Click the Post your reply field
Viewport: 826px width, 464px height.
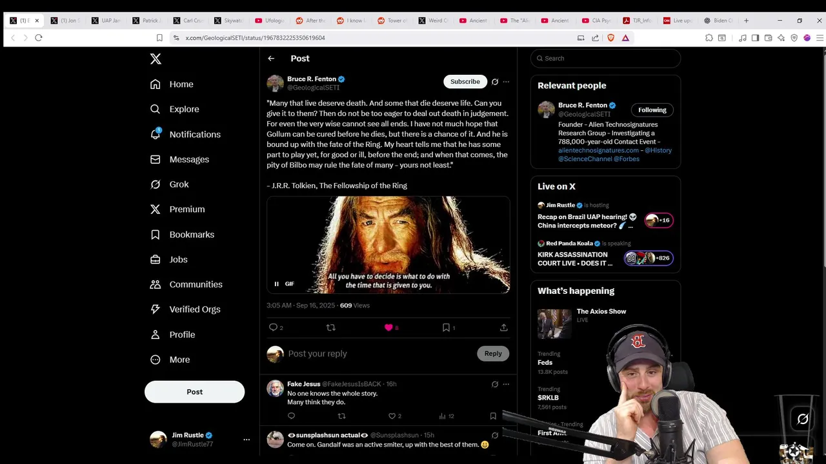pyautogui.click(x=381, y=354)
